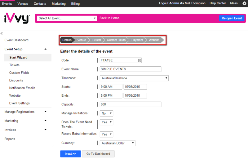Viewport: 248px width, 159px height.
Task: Open the Ideas link
Action: click(234, 3)
